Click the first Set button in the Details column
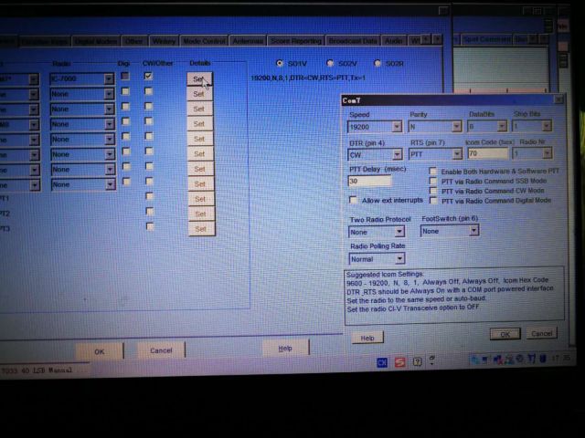 pos(199,79)
